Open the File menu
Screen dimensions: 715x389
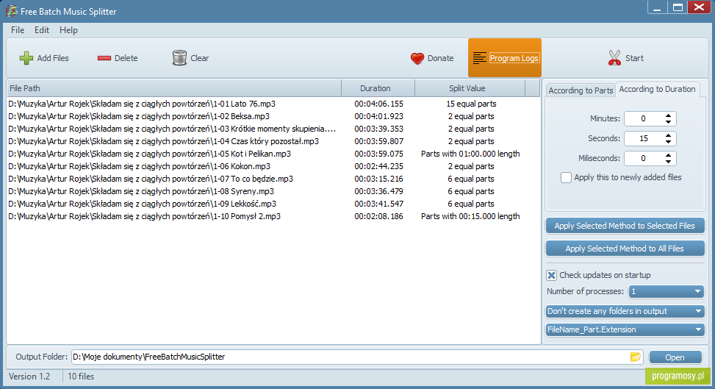pyautogui.click(x=18, y=30)
